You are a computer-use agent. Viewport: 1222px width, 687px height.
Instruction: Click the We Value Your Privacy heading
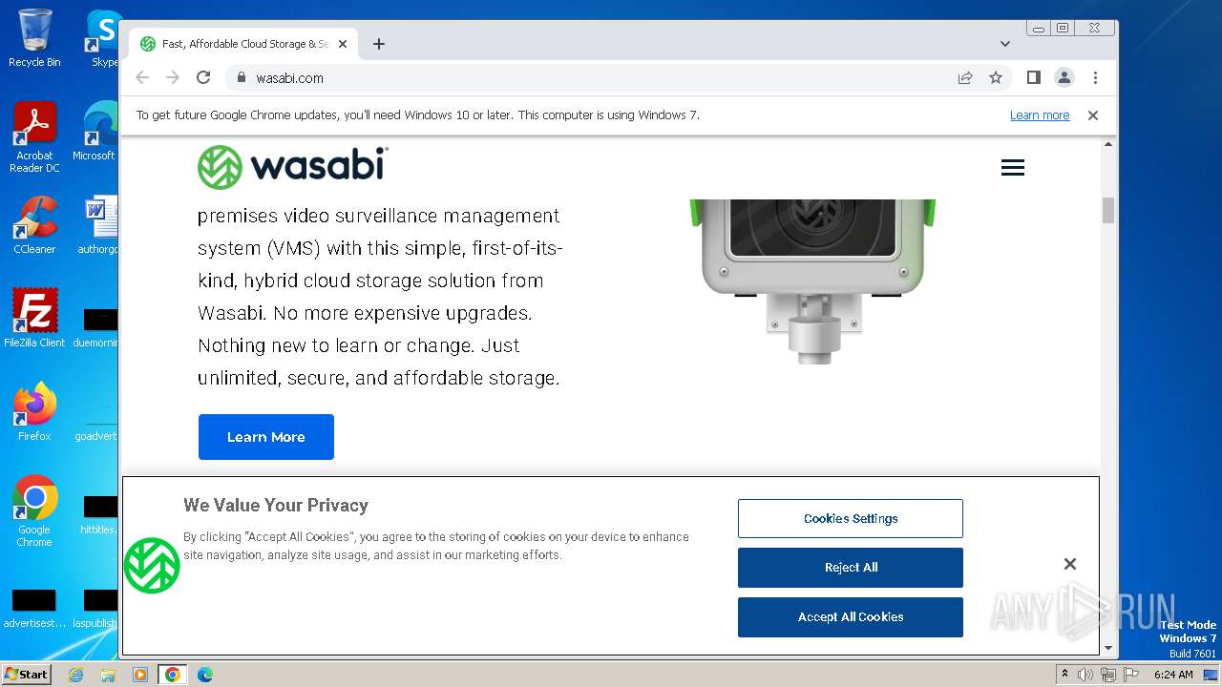point(276,506)
